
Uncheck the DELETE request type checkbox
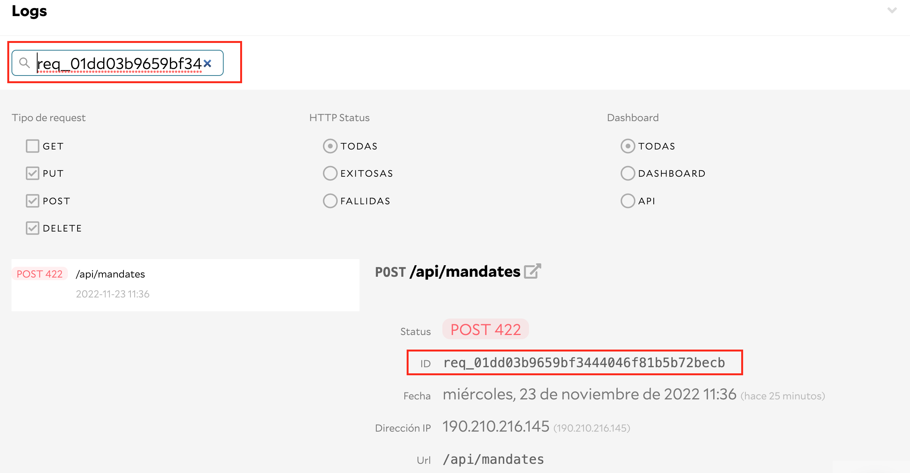tap(33, 228)
